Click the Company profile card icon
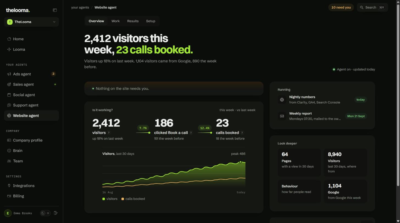Viewport: 400px width, 223px height. coord(9,140)
